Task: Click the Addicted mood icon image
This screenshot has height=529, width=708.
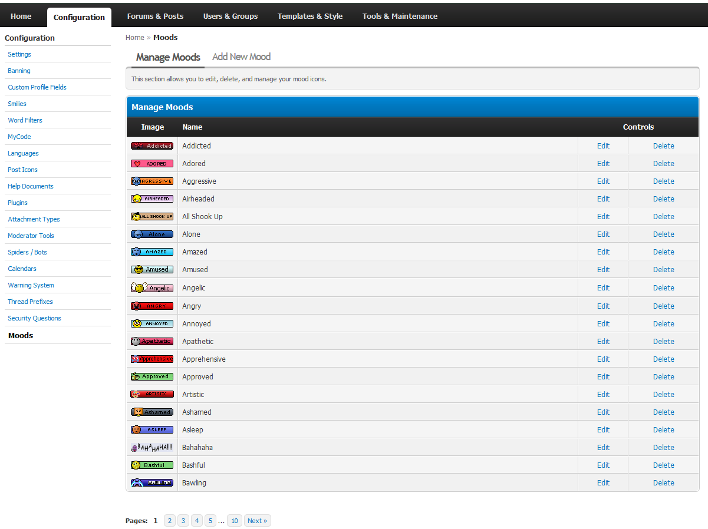Action: (x=152, y=146)
